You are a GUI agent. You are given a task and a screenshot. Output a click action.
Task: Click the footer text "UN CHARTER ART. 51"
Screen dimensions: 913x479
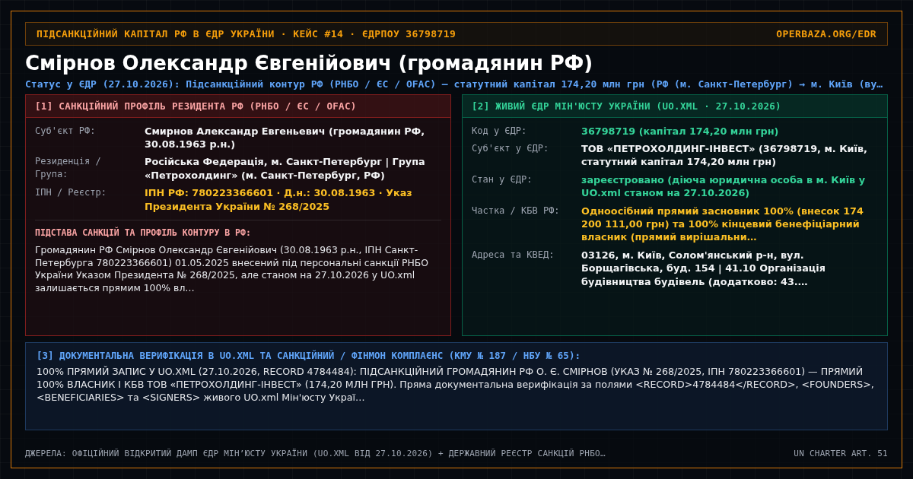click(x=841, y=453)
